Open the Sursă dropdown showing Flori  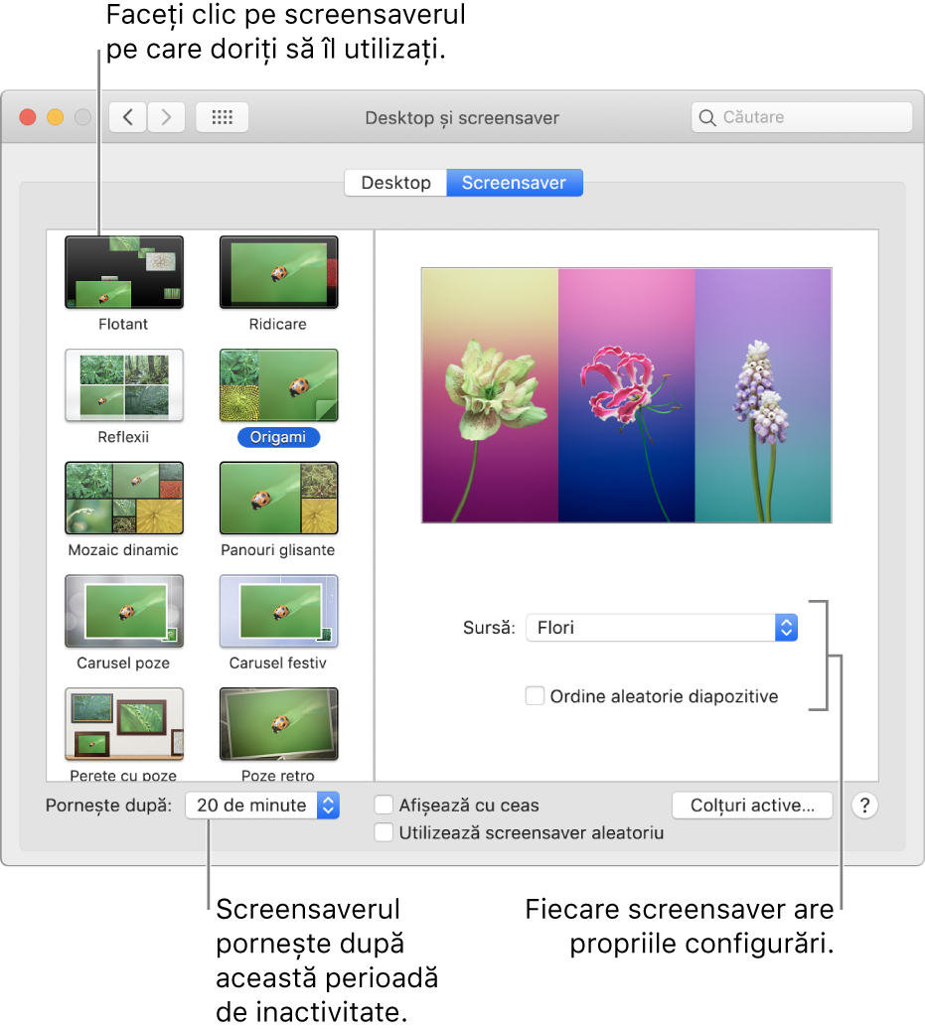point(661,628)
